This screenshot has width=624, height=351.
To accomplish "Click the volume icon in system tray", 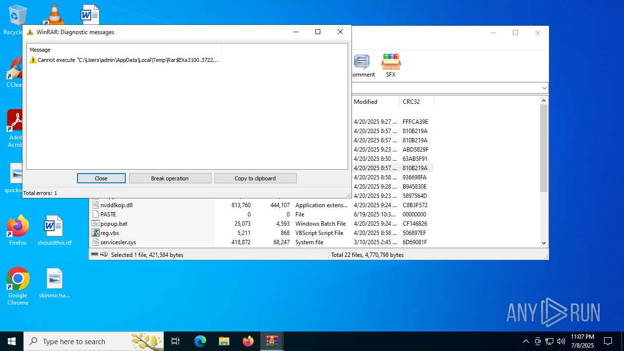I will click(561, 341).
